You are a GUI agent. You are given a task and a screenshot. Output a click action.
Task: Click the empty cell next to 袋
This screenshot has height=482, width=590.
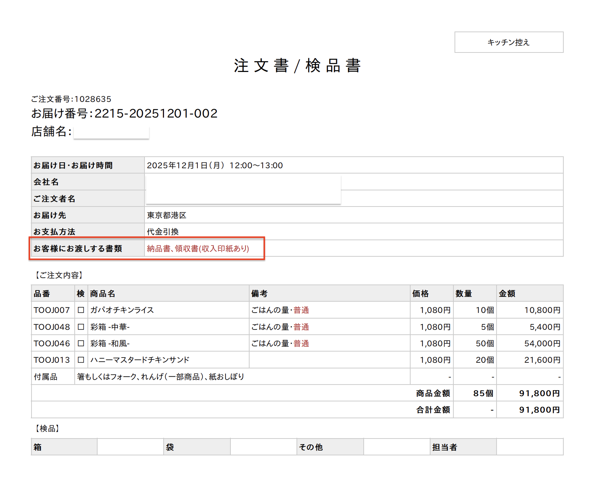coord(263,447)
